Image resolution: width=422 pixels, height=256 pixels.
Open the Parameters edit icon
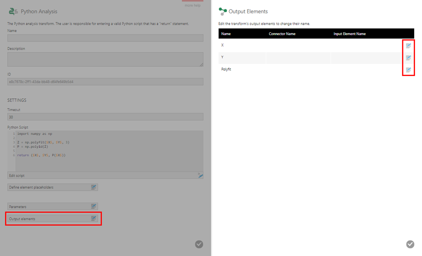94,206
